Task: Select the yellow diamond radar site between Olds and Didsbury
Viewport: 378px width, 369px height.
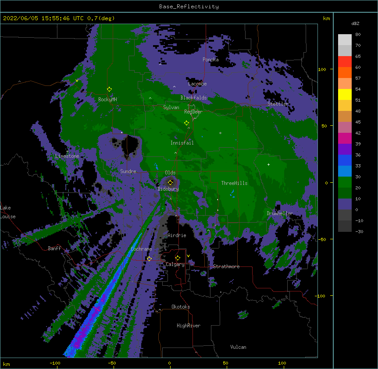Action: coord(170,182)
